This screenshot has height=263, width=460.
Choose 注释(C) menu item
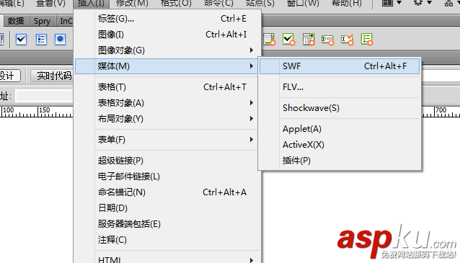pyautogui.click(x=168, y=240)
